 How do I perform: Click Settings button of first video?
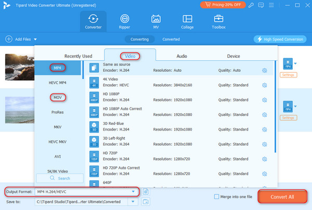click(x=288, y=75)
